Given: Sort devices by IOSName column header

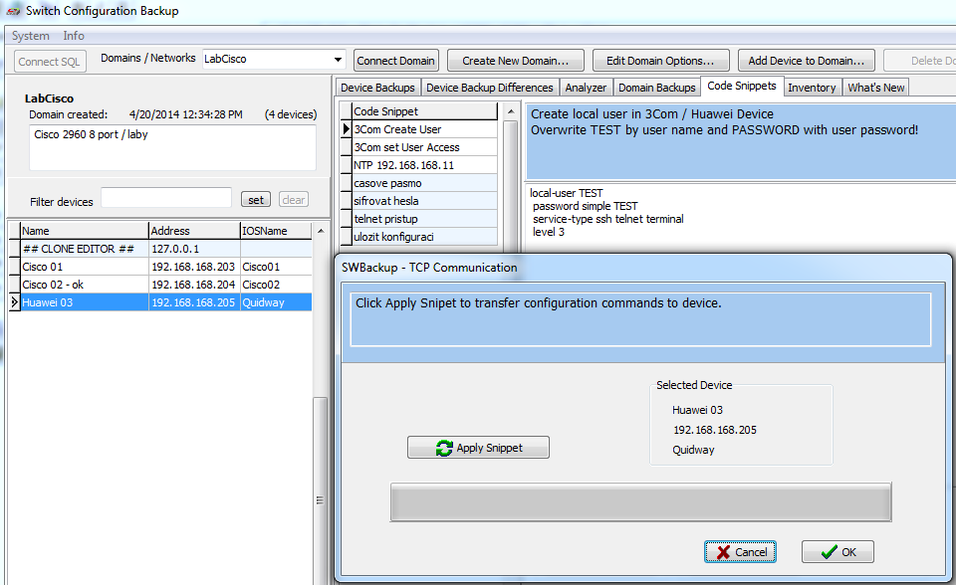Looking at the screenshot, I should [x=276, y=231].
